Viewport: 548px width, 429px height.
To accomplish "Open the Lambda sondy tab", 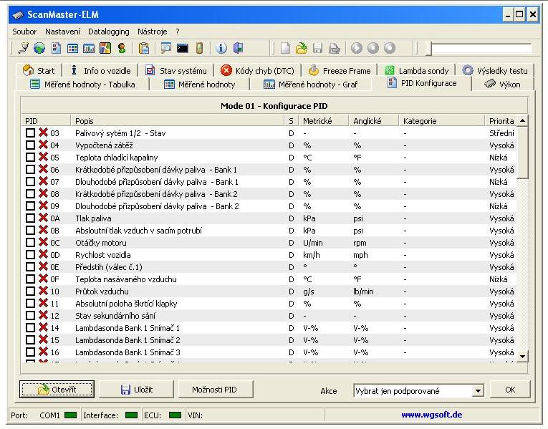I will click(416, 71).
